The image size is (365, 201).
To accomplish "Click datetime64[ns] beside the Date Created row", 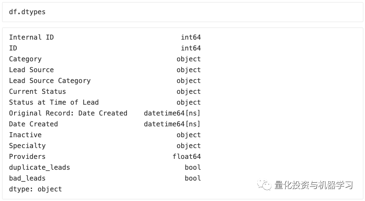I will [x=172, y=124].
